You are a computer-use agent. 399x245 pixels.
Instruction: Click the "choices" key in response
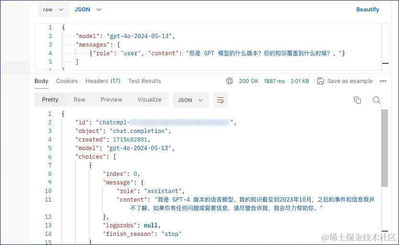point(90,157)
